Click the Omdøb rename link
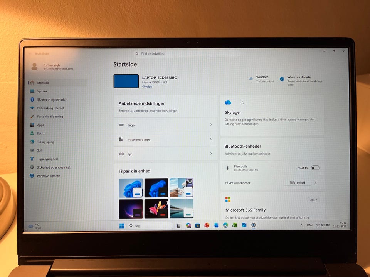Screen dimensions: 370x277 tap(147, 87)
